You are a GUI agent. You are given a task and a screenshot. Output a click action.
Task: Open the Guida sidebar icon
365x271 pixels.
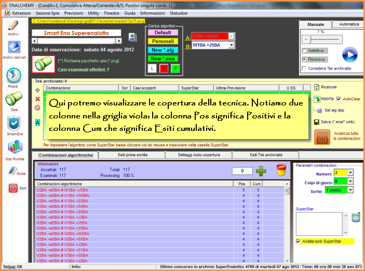(x=13, y=171)
